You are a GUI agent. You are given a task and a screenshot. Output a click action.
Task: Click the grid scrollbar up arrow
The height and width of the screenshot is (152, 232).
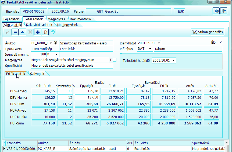pos(227,142)
